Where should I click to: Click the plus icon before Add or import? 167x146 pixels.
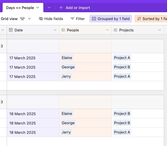[x=61, y=8]
